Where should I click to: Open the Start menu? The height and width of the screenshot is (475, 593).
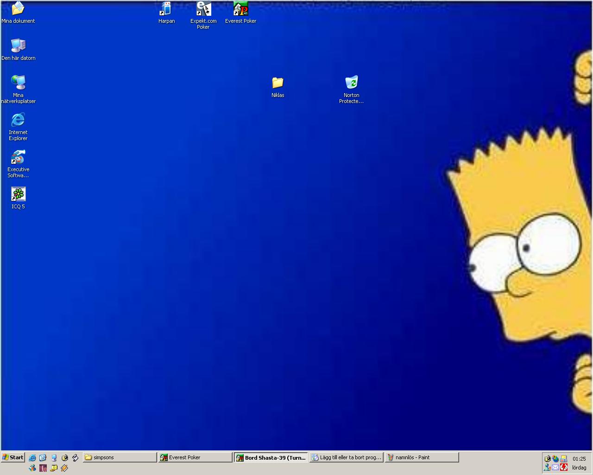[x=13, y=457]
